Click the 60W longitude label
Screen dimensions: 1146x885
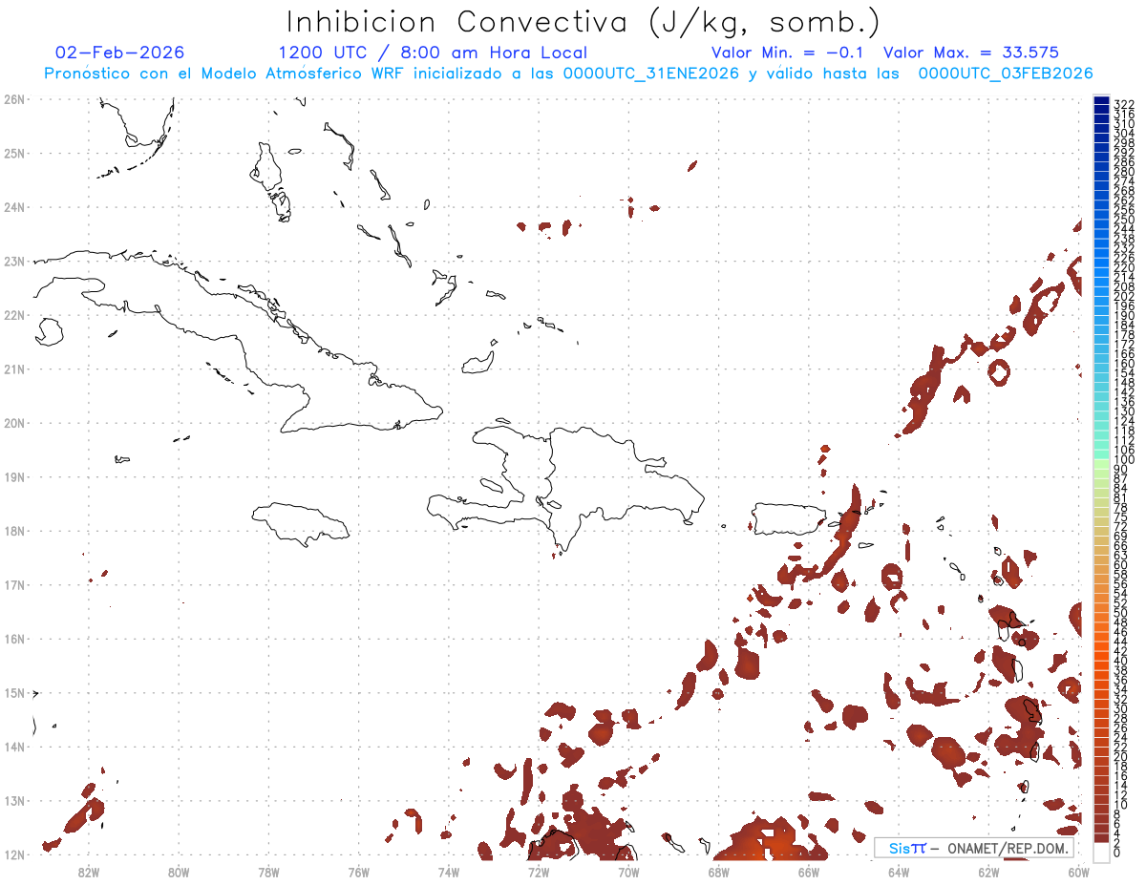pyautogui.click(x=1077, y=872)
